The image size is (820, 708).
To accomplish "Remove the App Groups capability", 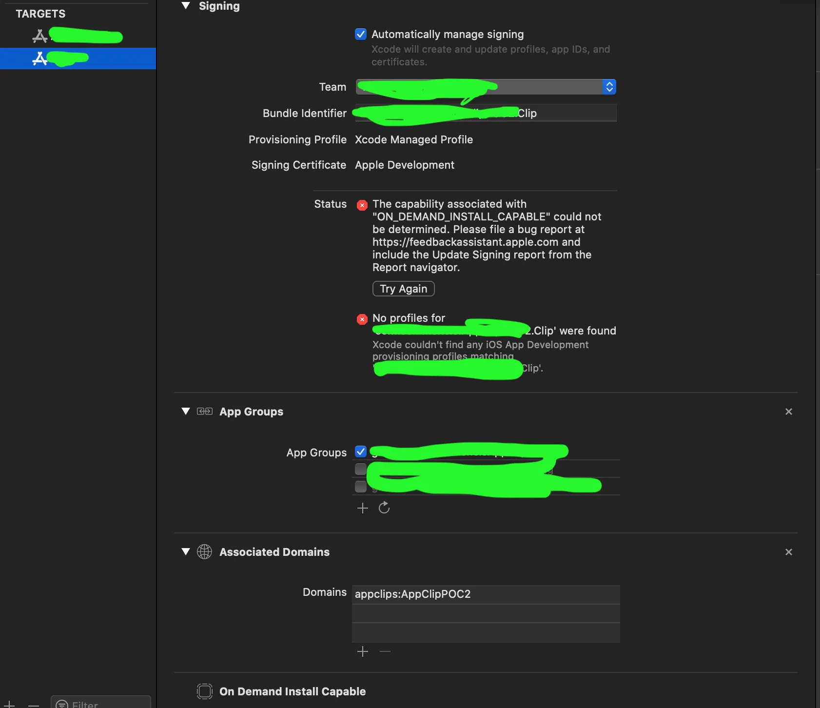I will click(788, 412).
